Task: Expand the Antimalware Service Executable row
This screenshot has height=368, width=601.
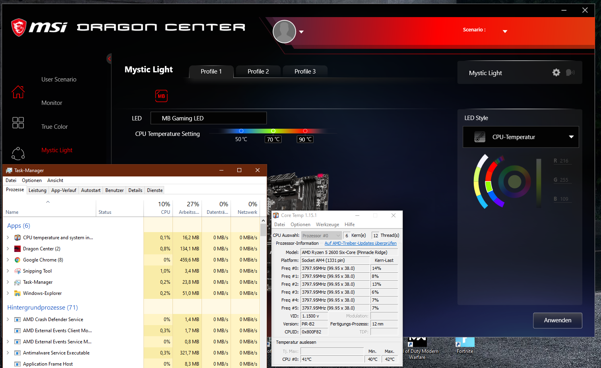Action: pos(8,353)
